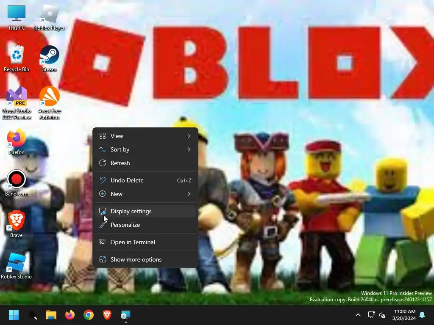Screen dimensions: 434x325
Task: Select the Recycle Bin icon
Action: point(17,58)
